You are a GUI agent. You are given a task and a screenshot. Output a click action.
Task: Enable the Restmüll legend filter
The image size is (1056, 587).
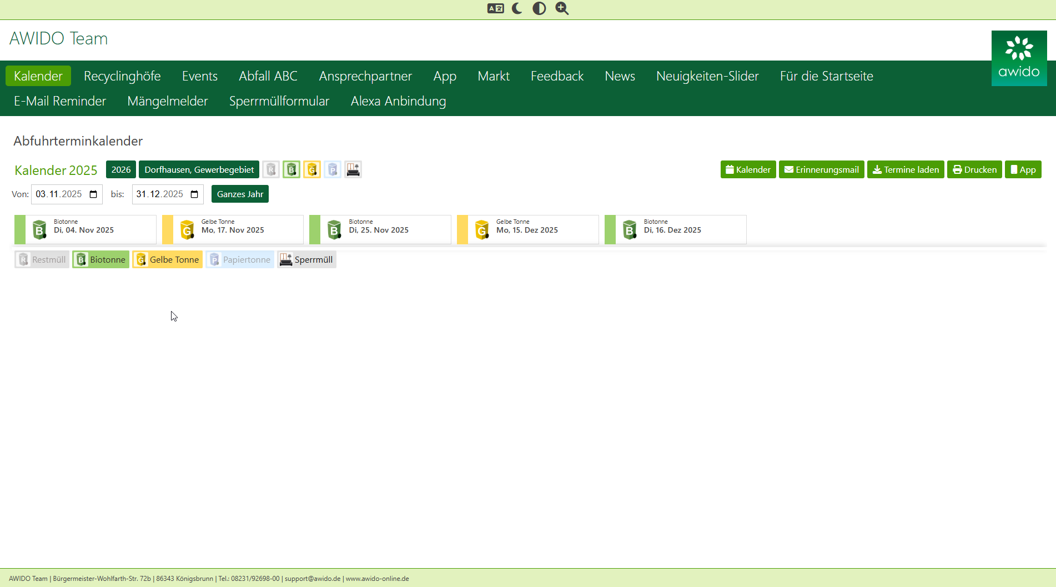42,259
